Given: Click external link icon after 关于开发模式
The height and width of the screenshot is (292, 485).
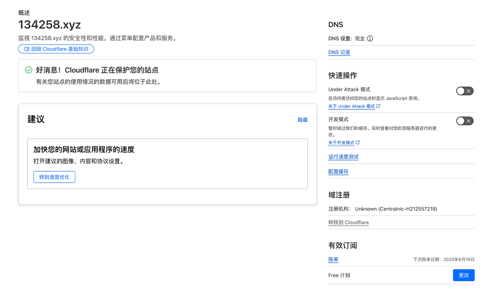Looking at the screenshot, I should tap(358, 142).
